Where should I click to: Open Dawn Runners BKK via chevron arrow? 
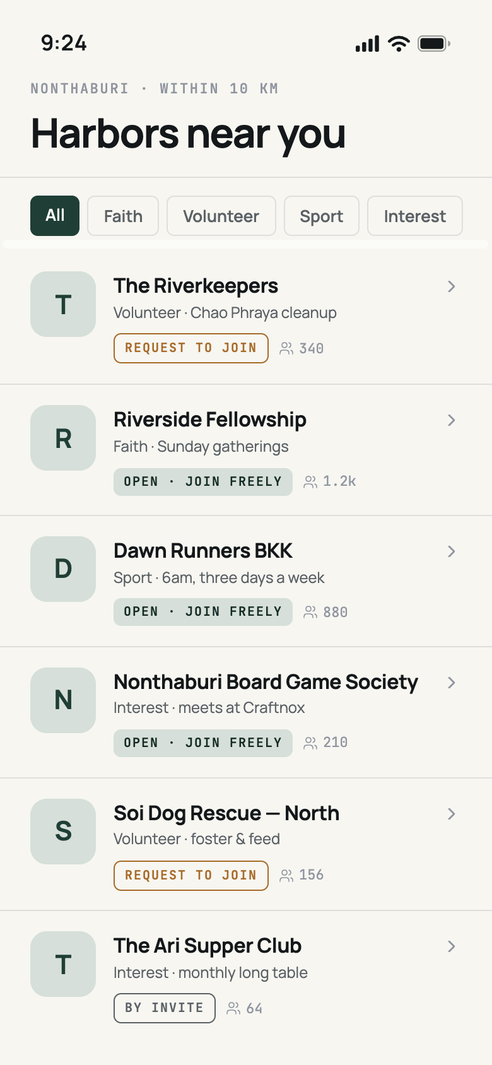click(452, 551)
